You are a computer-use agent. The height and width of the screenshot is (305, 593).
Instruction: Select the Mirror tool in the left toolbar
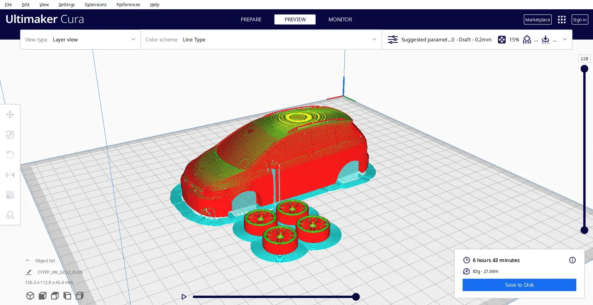click(10, 175)
